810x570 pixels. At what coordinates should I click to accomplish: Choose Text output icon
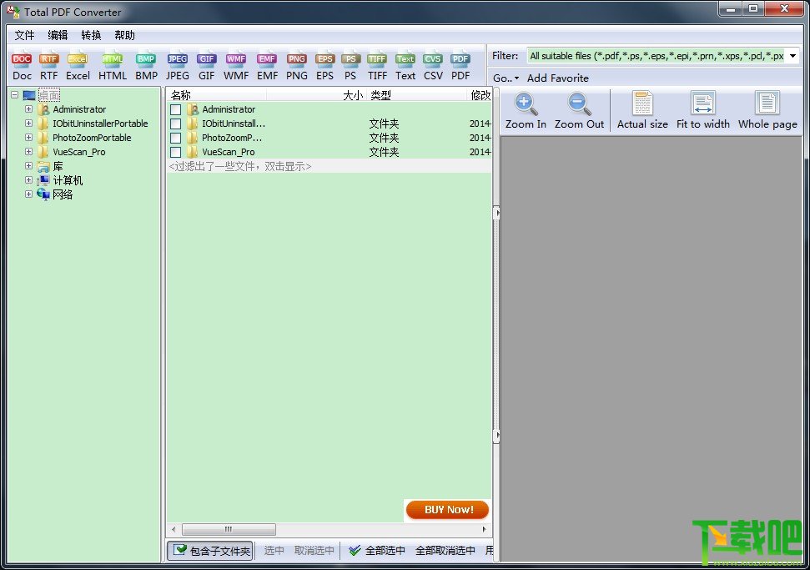[x=405, y=67]
